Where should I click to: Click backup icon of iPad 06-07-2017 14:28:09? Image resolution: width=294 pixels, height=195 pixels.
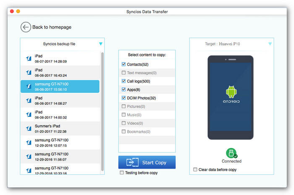coord(29,58)
